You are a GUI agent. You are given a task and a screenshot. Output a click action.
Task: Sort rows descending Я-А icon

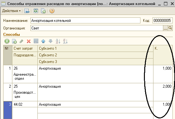[x=65, y=41]
